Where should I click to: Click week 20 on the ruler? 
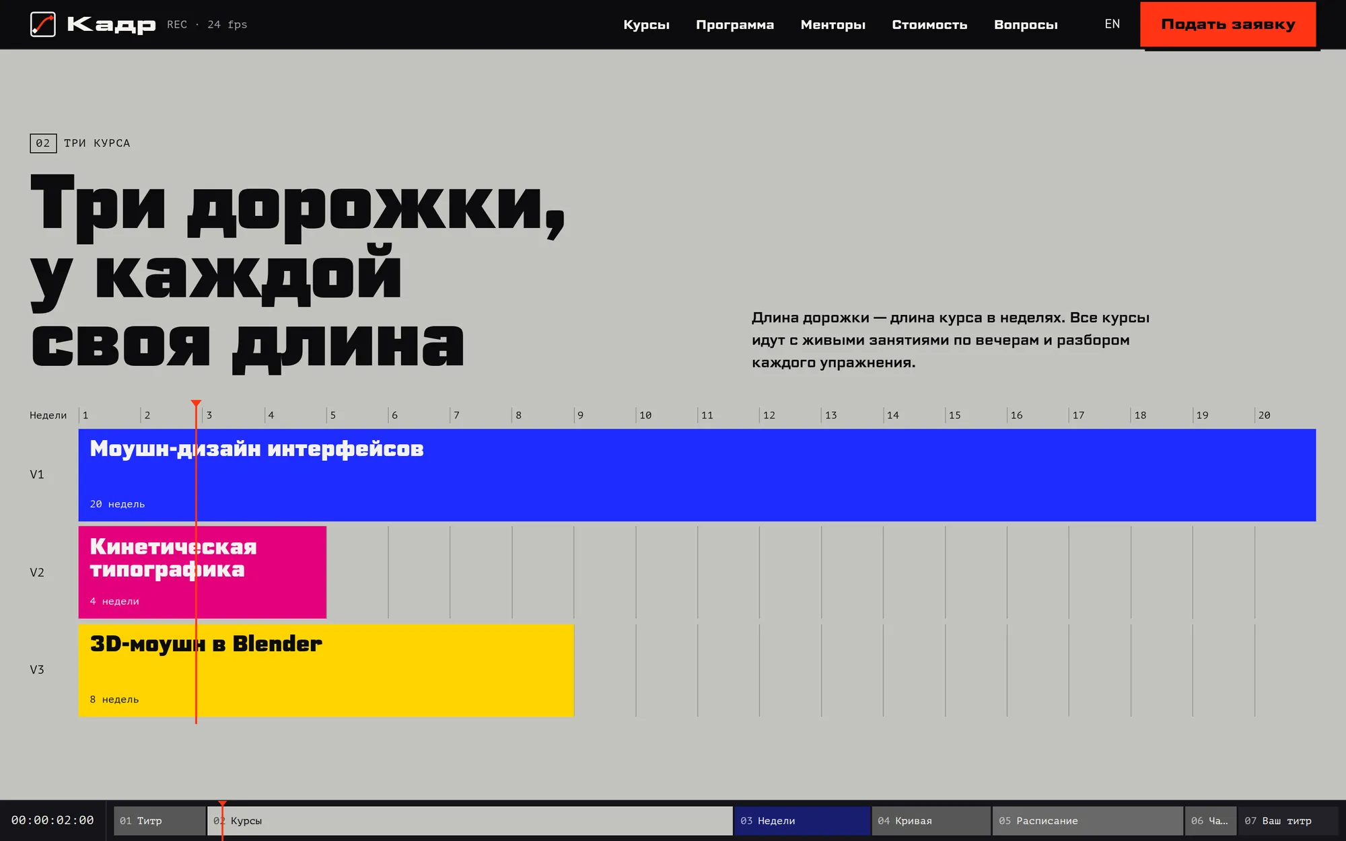click(x=1264, y=415)
